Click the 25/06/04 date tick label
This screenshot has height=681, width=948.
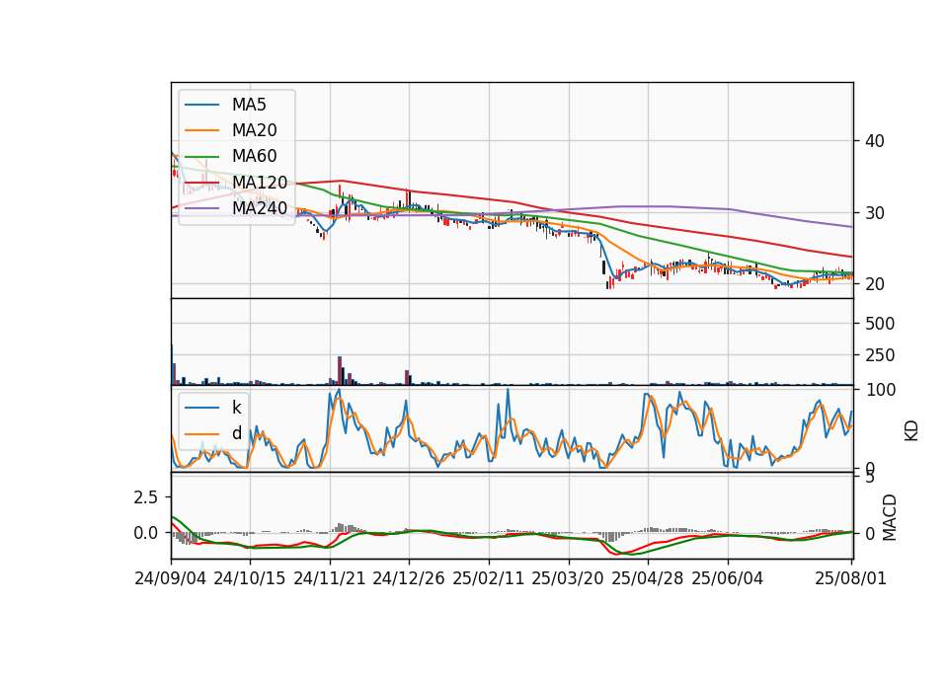point(727,578)
